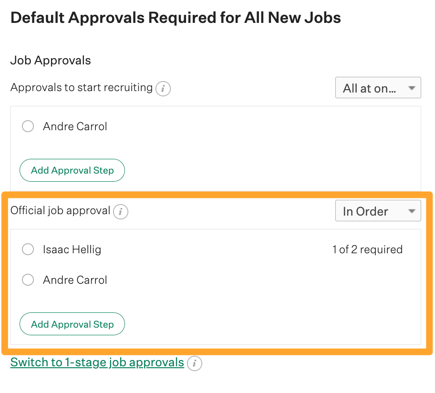Click the "Default Approvals Required" page title
This screenshot has width=435, height=393.
[176, 17]
